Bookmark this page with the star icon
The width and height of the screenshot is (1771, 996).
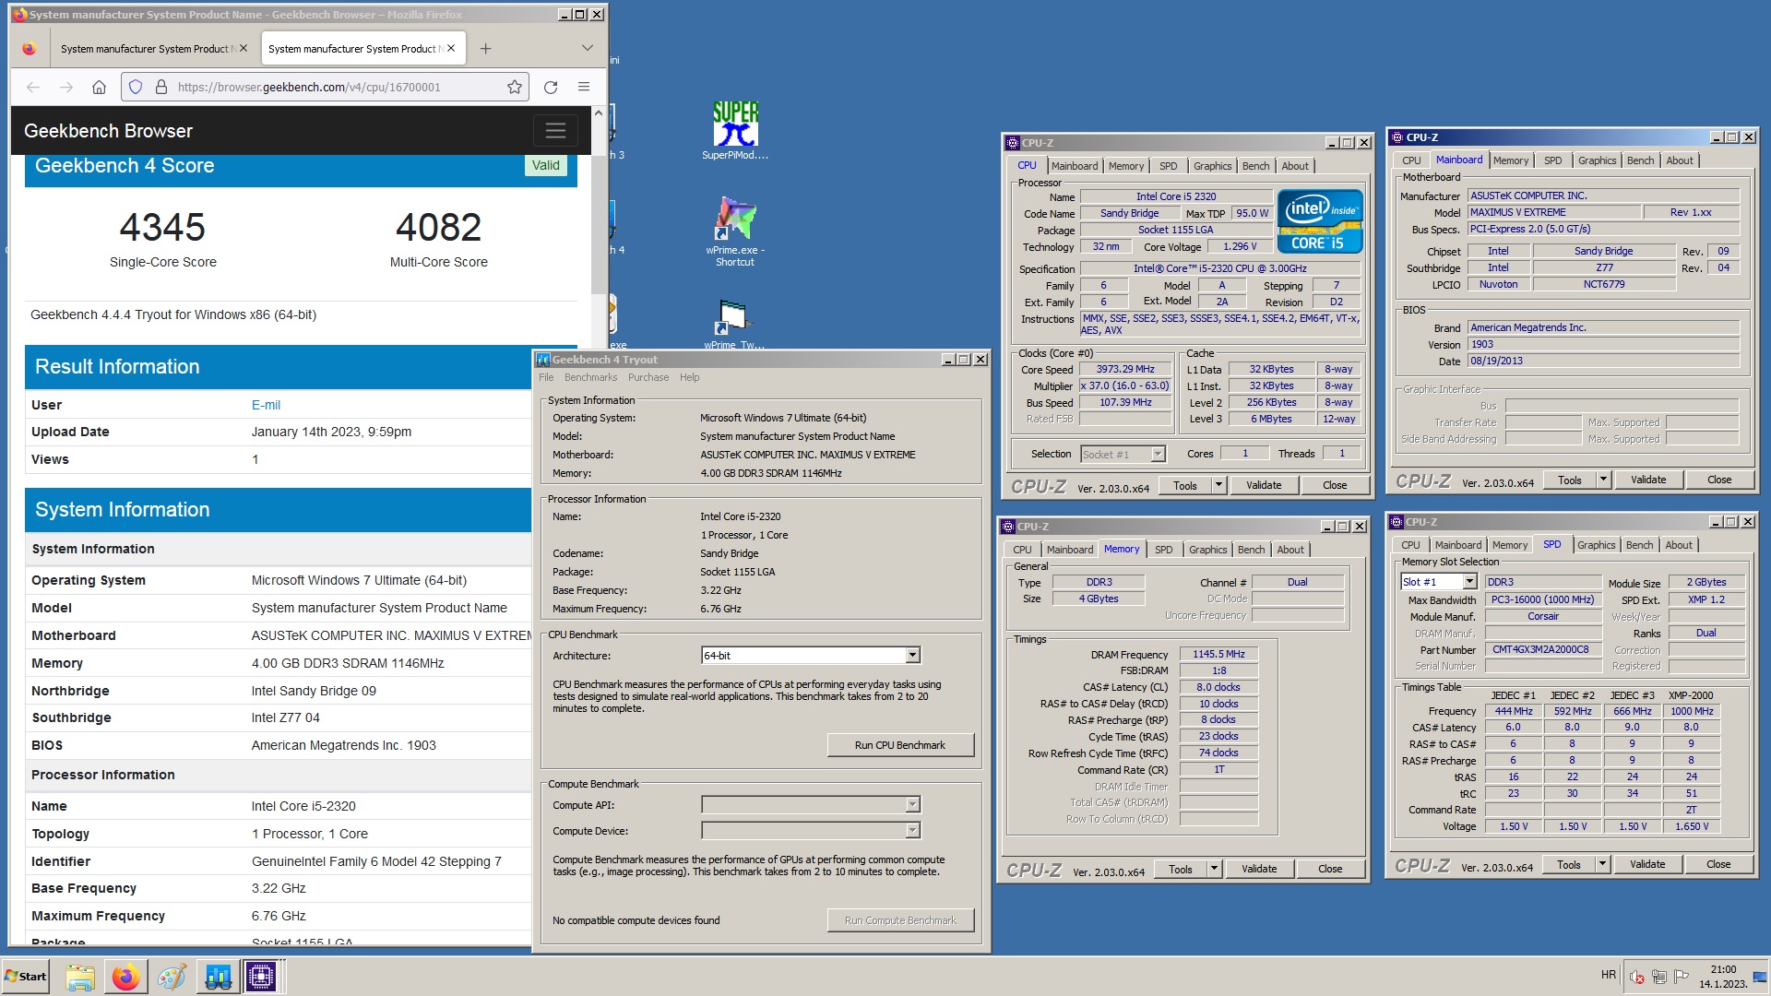point(515,87)
